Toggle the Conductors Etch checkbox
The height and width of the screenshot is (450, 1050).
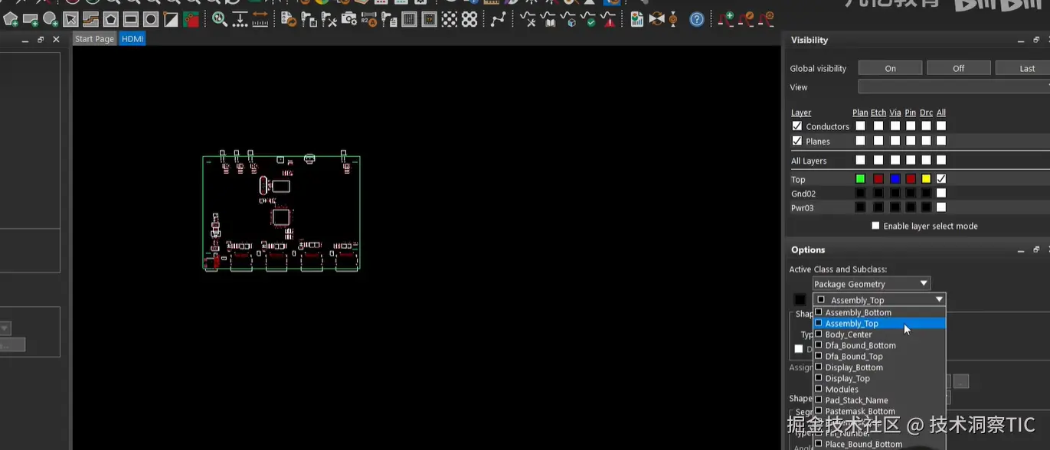878,126
